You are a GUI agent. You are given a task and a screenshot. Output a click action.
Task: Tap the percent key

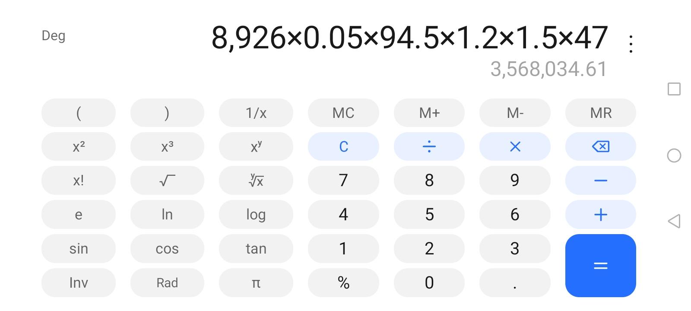(343, 283)
